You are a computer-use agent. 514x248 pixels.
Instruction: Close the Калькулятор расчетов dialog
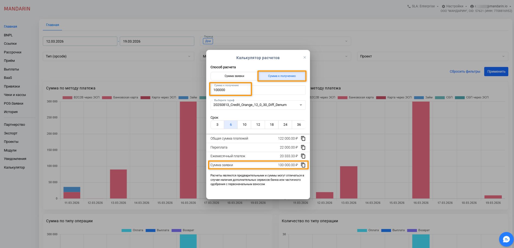tap(305, 57)
